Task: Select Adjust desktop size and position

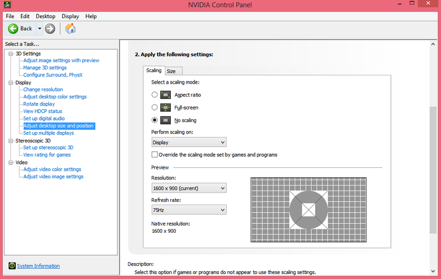Action: pyautogui.click(x=58, y=126)
